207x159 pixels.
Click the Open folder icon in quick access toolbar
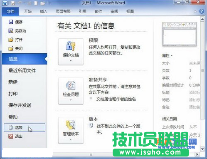coord(43,3)
